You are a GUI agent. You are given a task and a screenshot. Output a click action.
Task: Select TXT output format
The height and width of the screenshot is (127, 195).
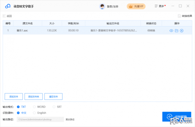21,107
